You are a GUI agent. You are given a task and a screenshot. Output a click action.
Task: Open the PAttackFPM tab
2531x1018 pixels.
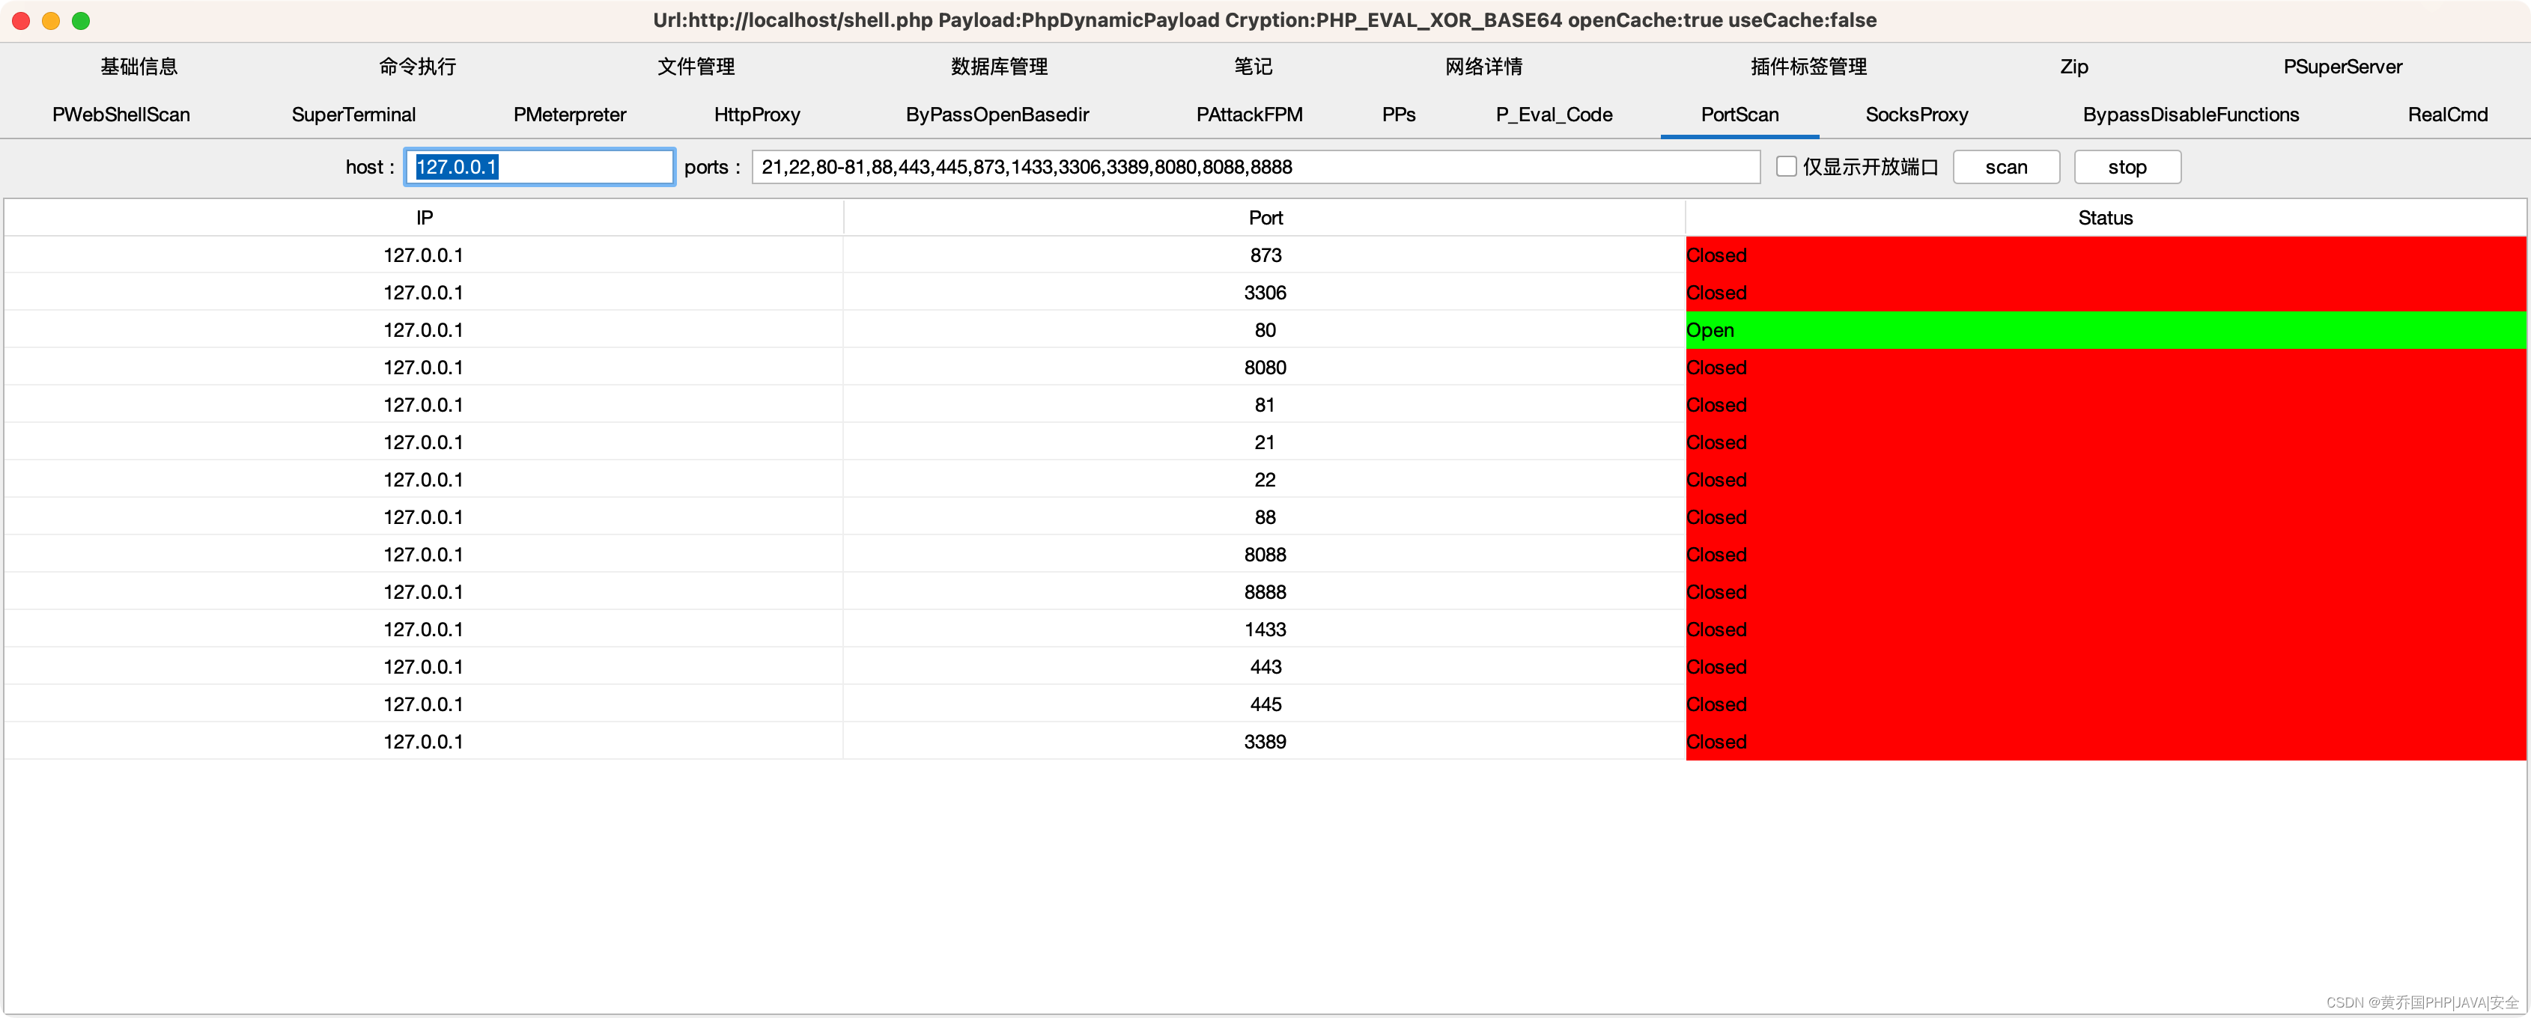pos(1249,115)
